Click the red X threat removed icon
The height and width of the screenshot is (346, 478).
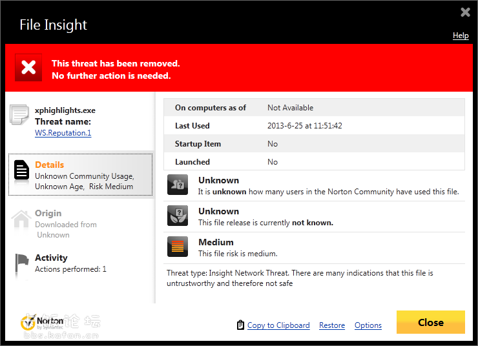point(28,68)
